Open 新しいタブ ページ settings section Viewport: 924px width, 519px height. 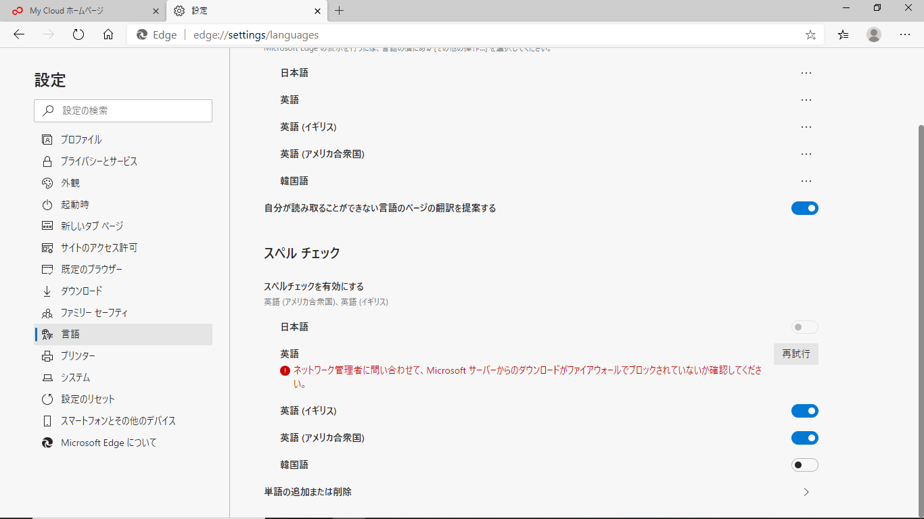123,226
